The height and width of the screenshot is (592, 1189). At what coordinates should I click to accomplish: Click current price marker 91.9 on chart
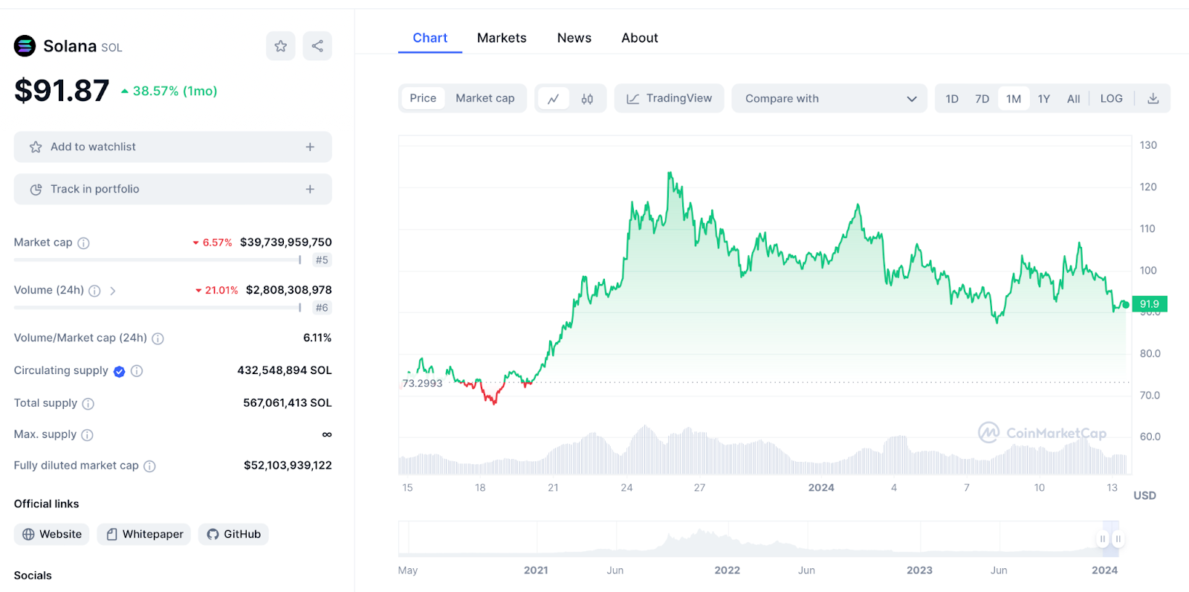(1150, 304)
